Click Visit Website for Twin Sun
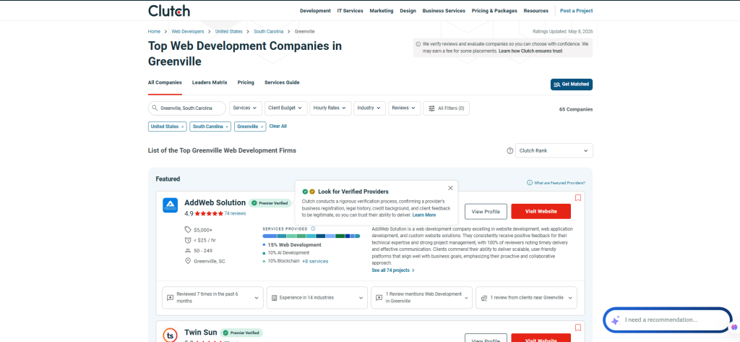This screenshot has width=740, height=342. (x=541, y=338)
